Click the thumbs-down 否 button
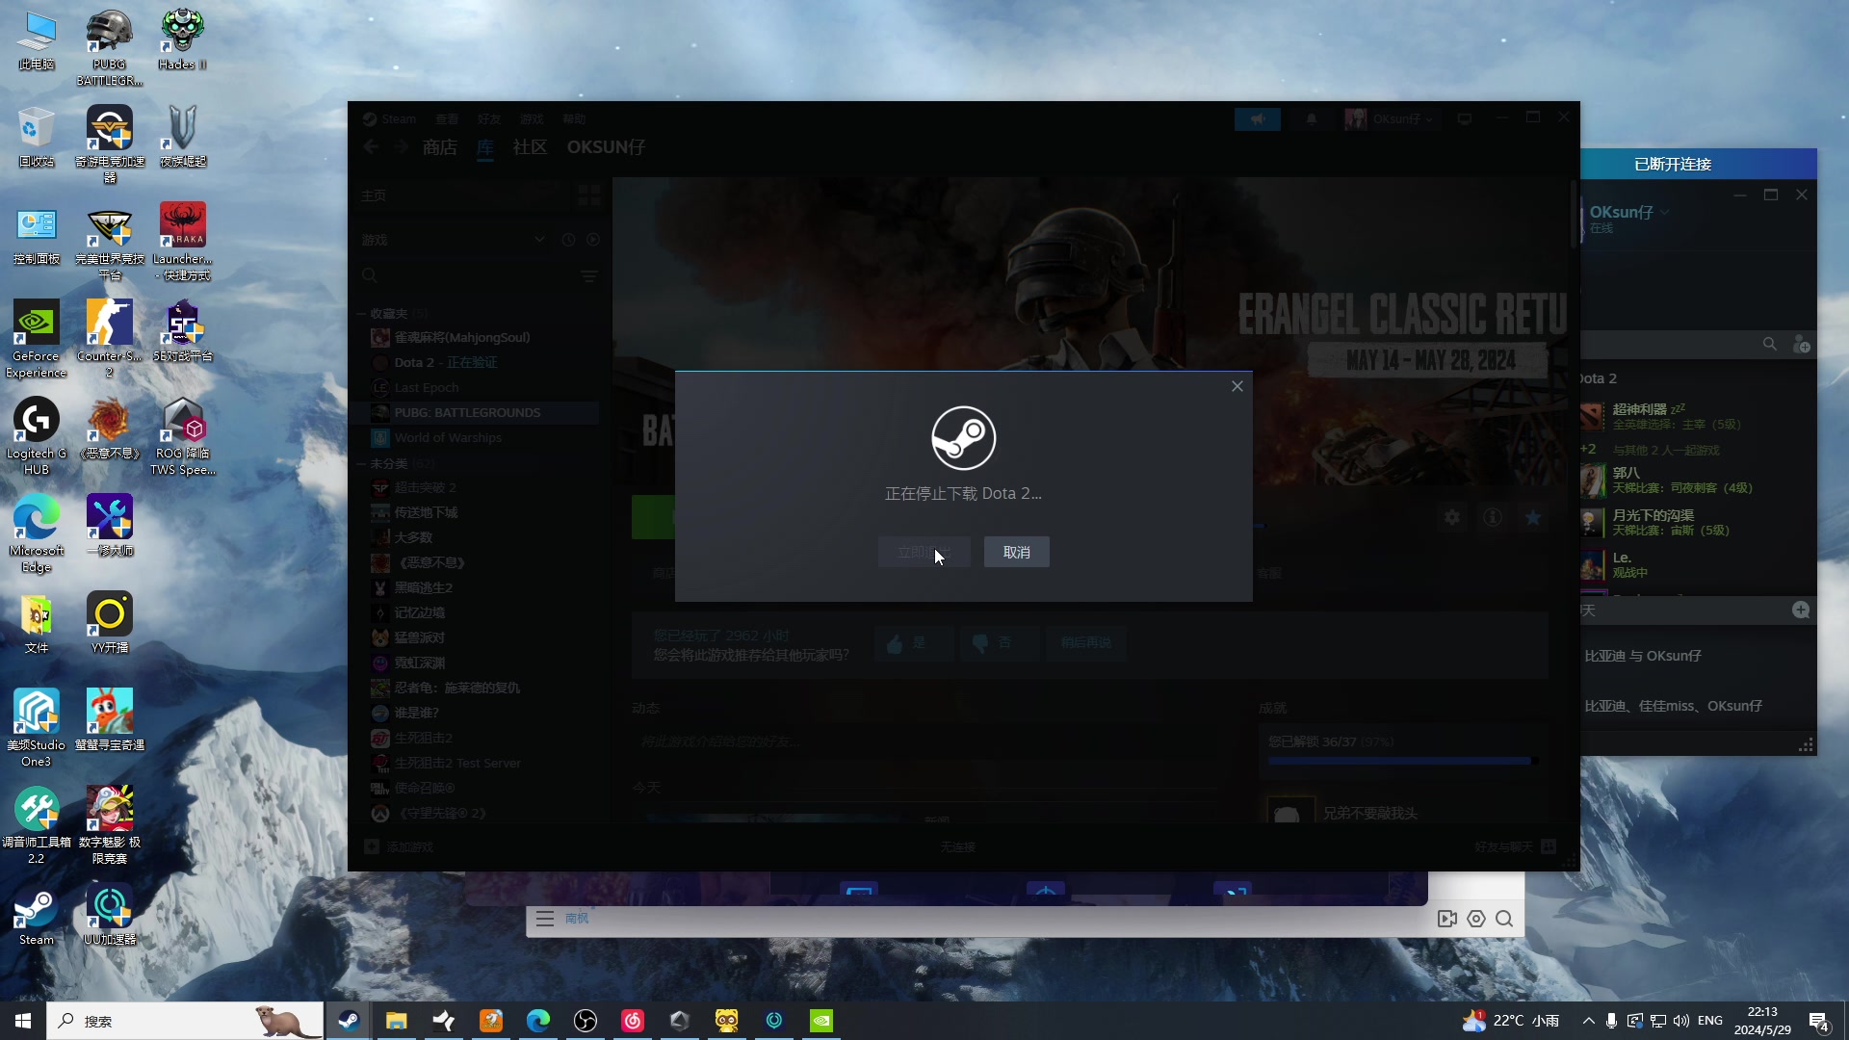Viewport: 1849px width, 1040px height. [x=1000, y=643]
